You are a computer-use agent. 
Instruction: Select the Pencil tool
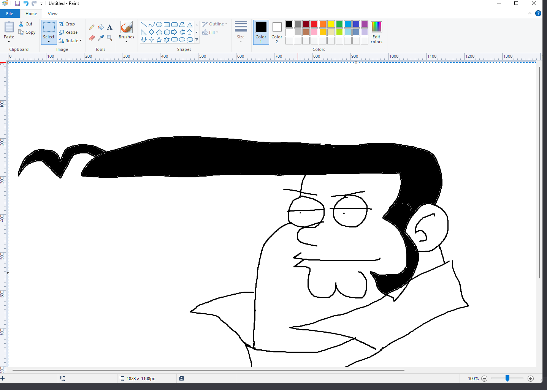click(92, 27)
